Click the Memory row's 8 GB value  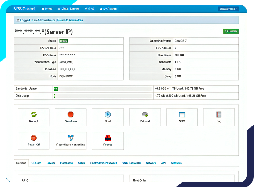click(178, 69)
